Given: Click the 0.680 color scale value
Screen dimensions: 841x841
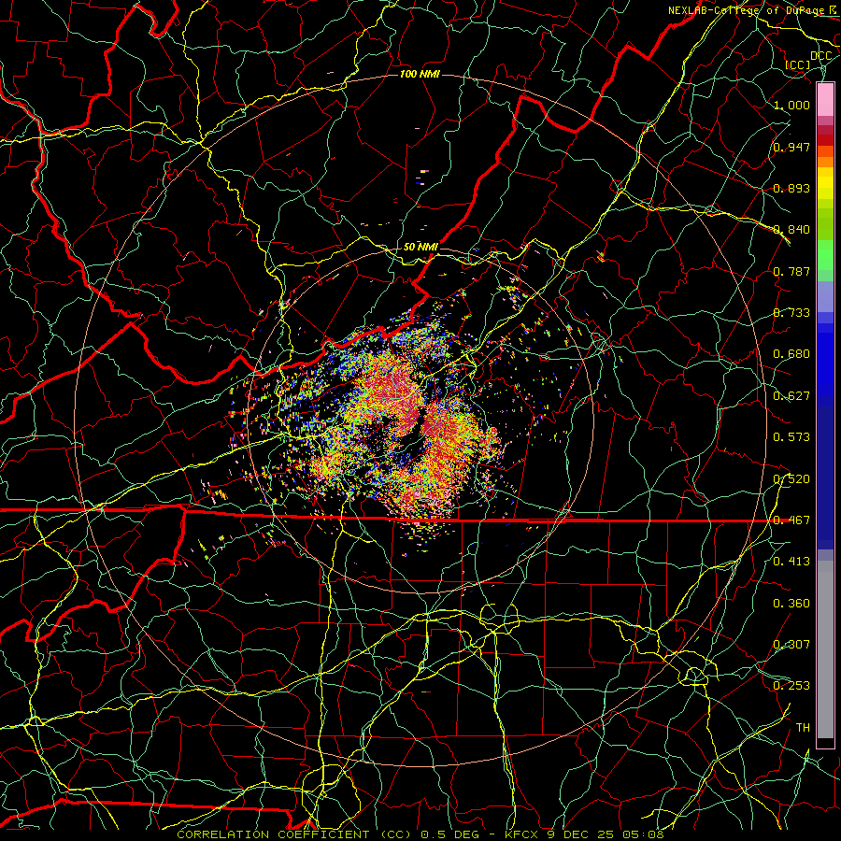Looking at the screenshot, I should (x=791, y=354).
